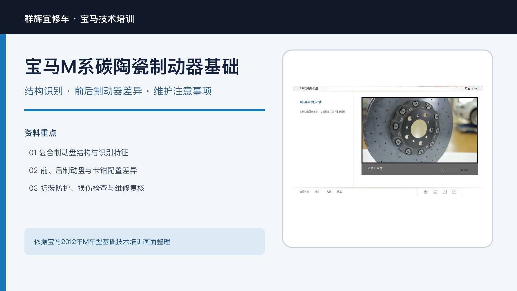Click the brake disc video image
The height and width of the screenshot is (291, 517).
click(x=419, y=130)
